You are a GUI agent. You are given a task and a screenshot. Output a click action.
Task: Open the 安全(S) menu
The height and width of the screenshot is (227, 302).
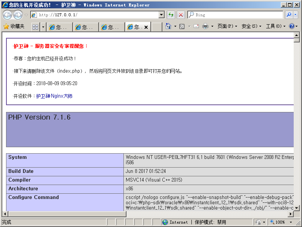click(251, 26)
